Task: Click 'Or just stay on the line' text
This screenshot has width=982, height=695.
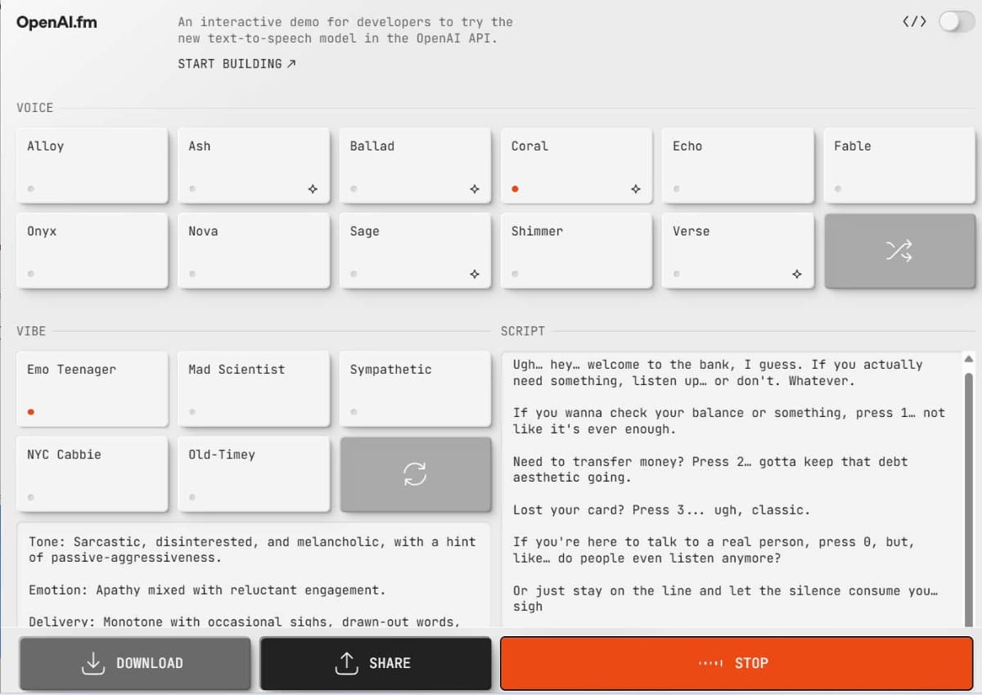Action: coord(726,599)
